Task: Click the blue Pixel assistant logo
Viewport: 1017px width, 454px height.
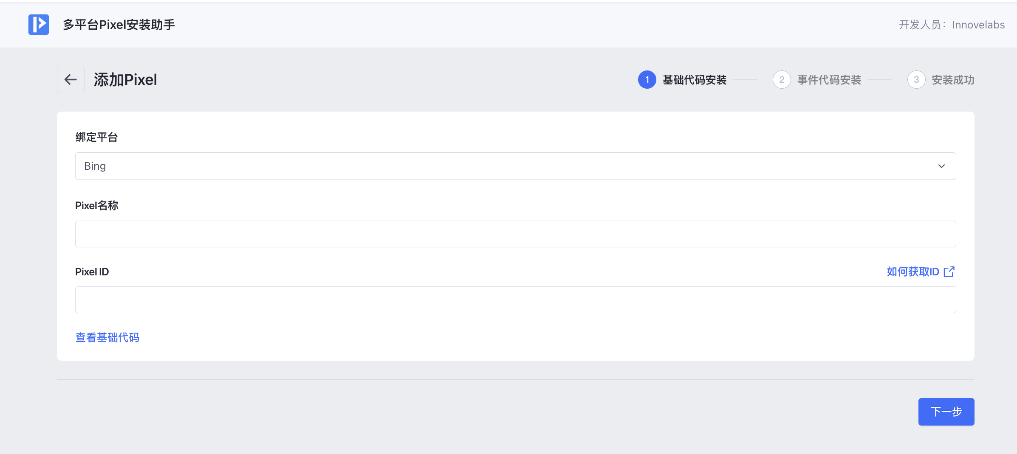Action: pos(39,25)
